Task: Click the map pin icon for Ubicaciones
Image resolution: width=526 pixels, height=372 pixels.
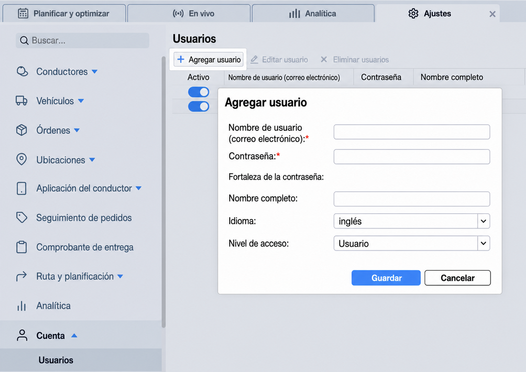Action: tap(21, 160)
